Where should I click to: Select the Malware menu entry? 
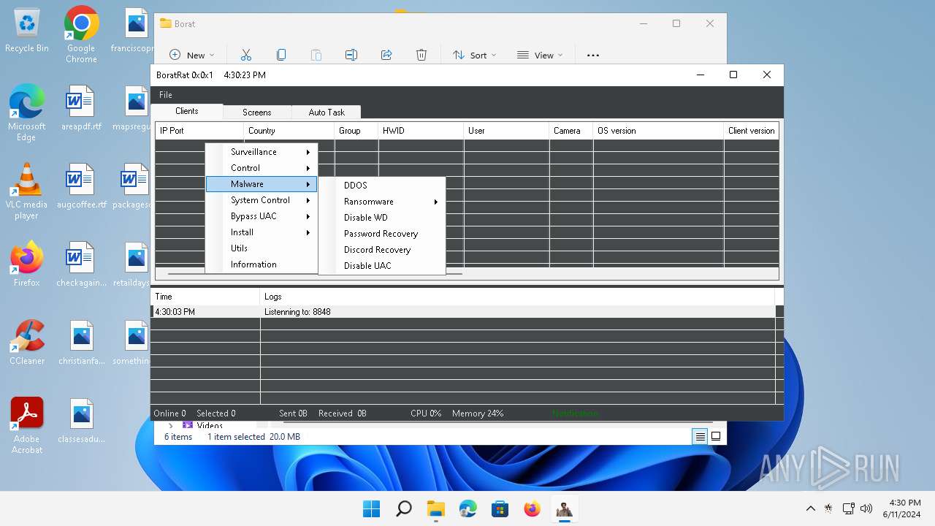tap(262, 184)
